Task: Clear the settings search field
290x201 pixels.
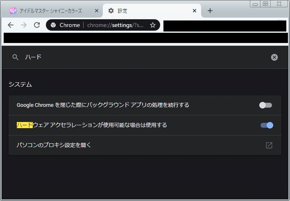Action: [274, 57]
